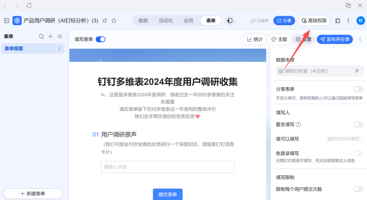Switch to the 数据 tab
Image resolution: width=367 pixels, height=200 pixels.
(x=143, y=21)
